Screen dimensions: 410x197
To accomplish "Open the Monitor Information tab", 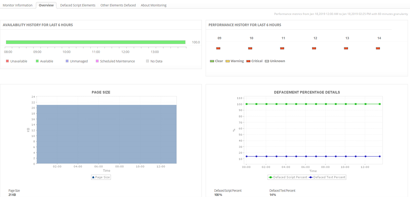I will pyautogui.click(x=17, y=5).
